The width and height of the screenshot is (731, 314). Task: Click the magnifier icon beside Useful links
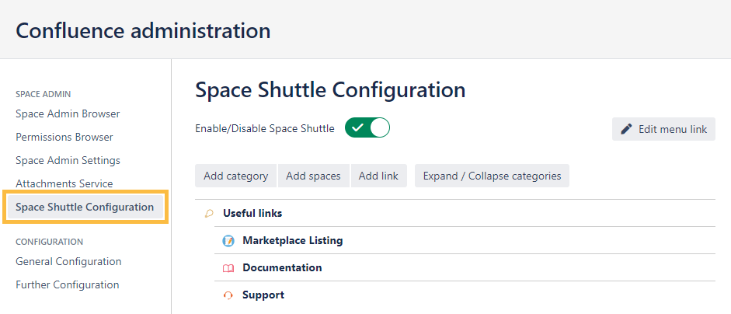[209, 213]
